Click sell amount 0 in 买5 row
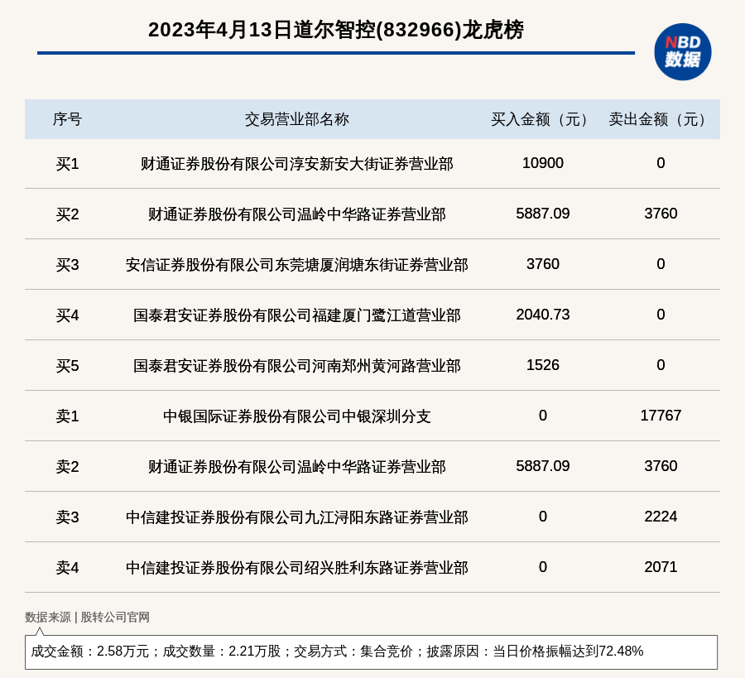This screenshot has width=745, height=678. pyautogui.click(x=661, y=364)
